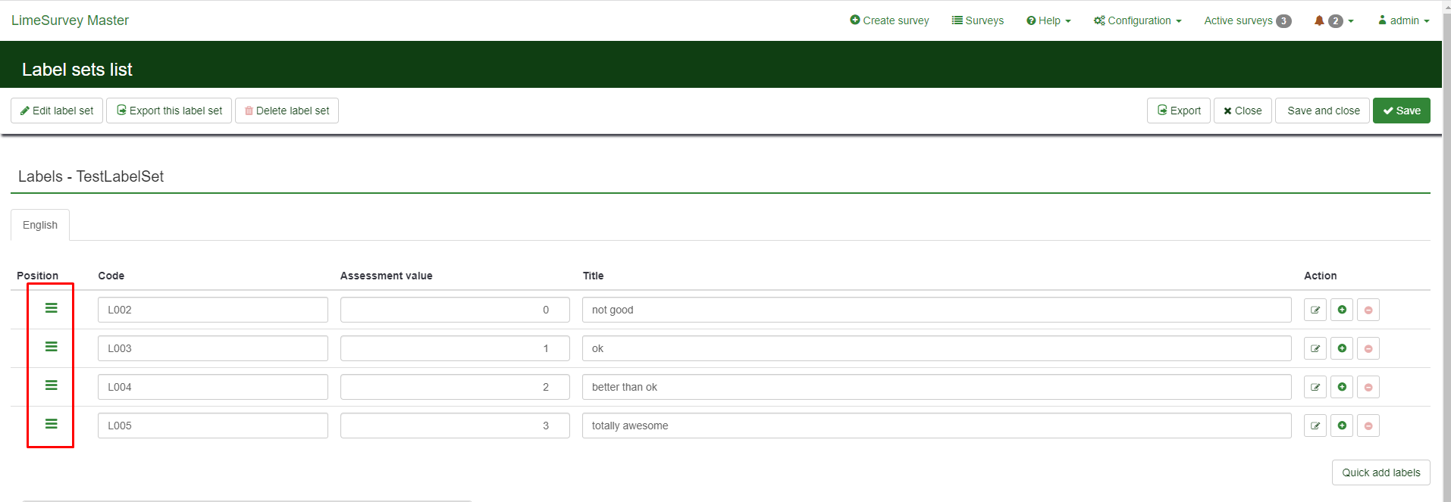
Task: Focus the Title field containing 'totally awesome'
Action: (936, 426)
